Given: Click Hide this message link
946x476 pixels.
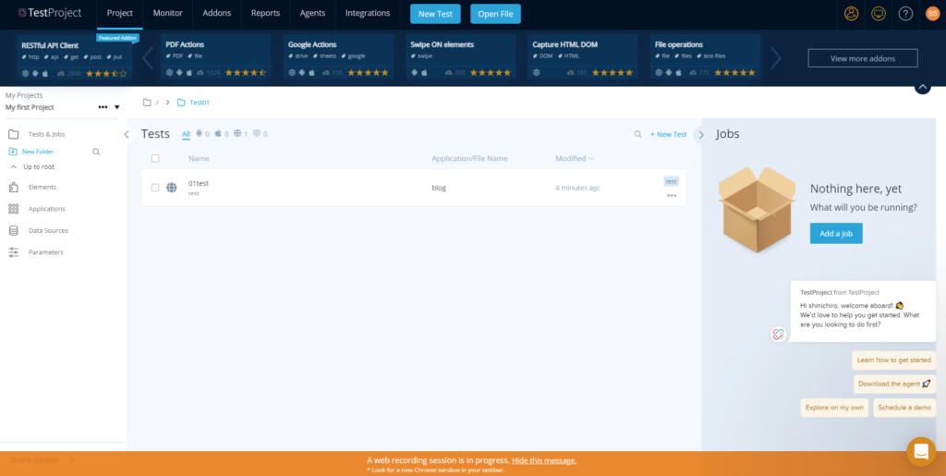Looking at the screenshot, I should [x=544, y=460].
